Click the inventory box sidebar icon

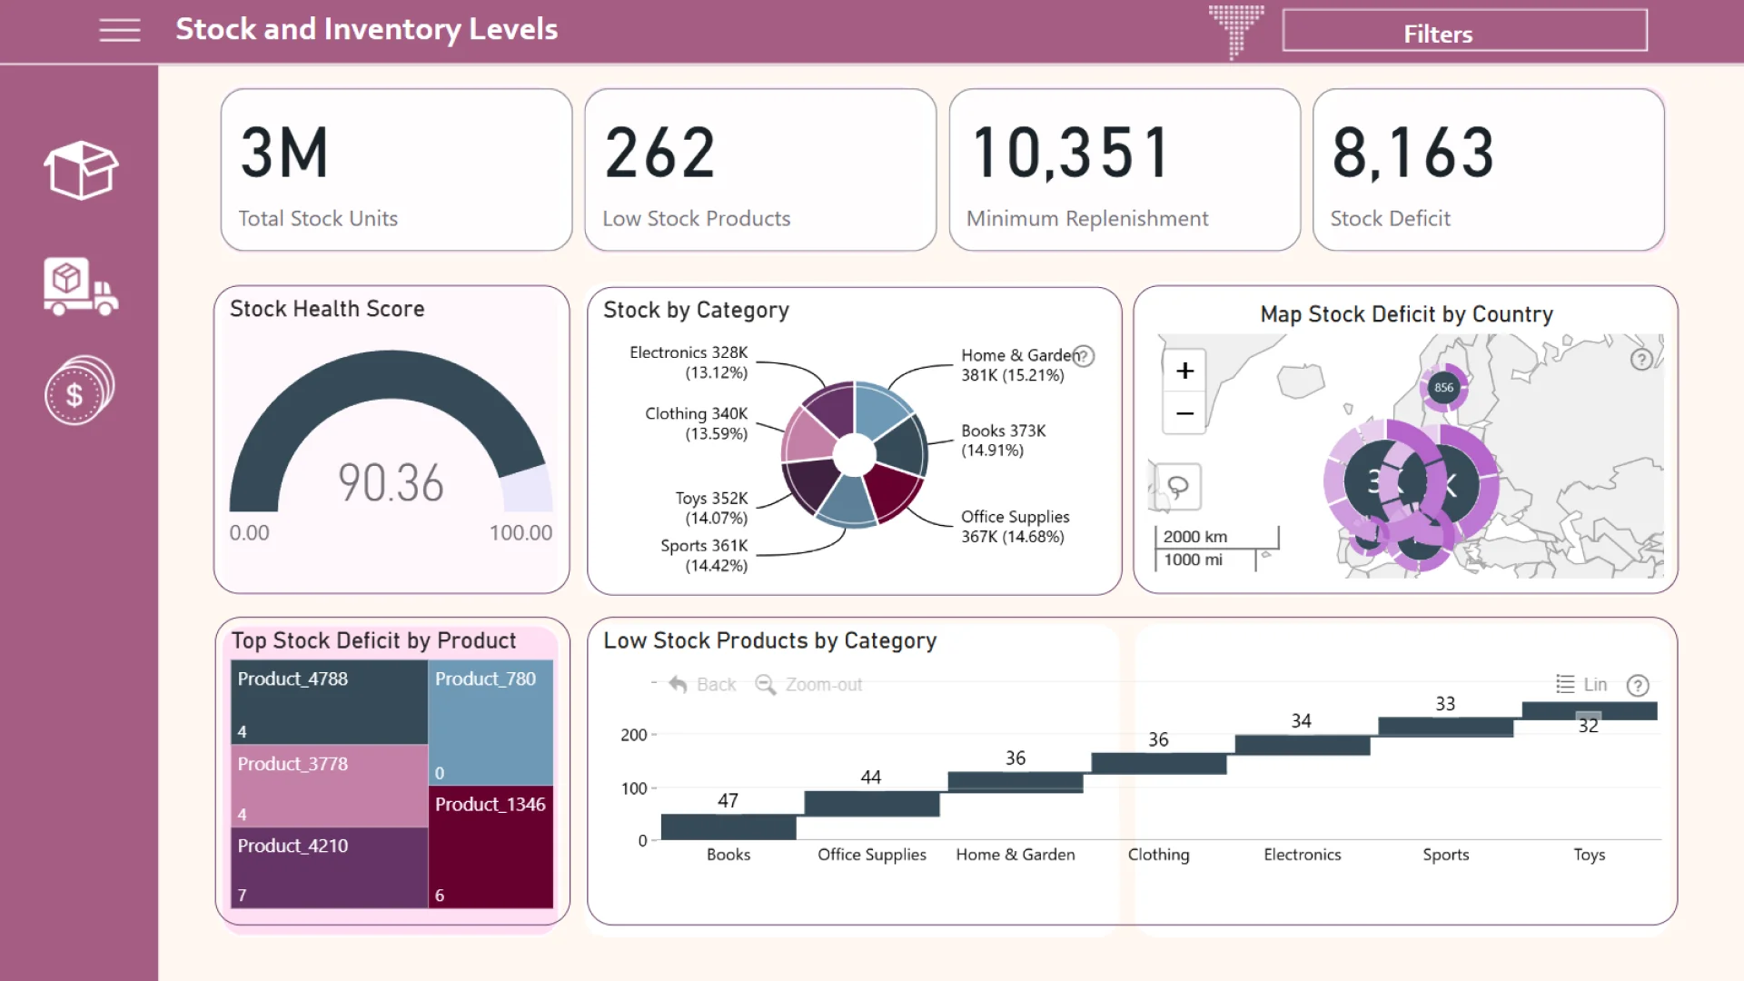tap(81, 170)
